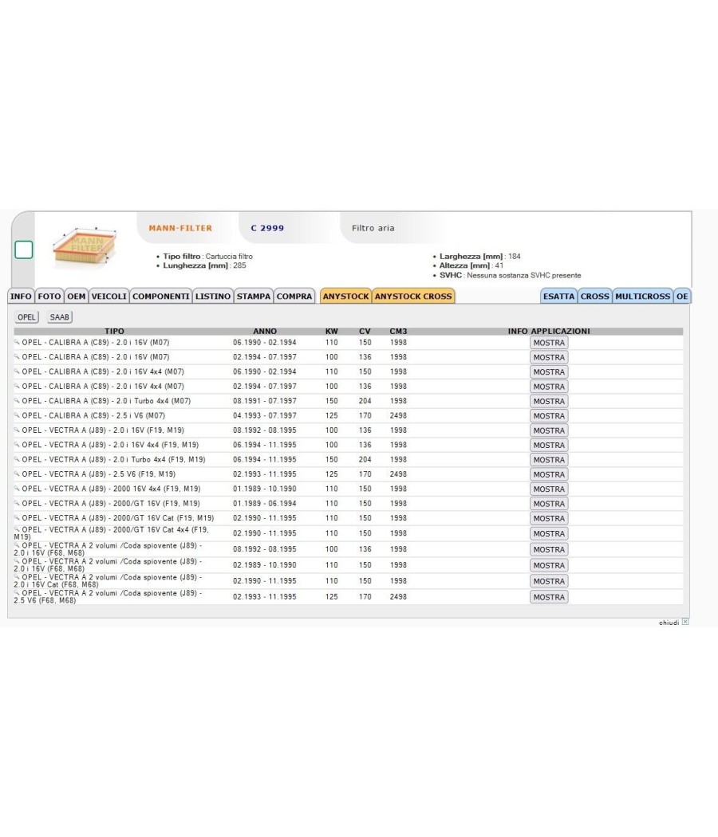Screen dimensions: 718x837
Task: Select the blue CROSS tab
Action: (595, 297)
